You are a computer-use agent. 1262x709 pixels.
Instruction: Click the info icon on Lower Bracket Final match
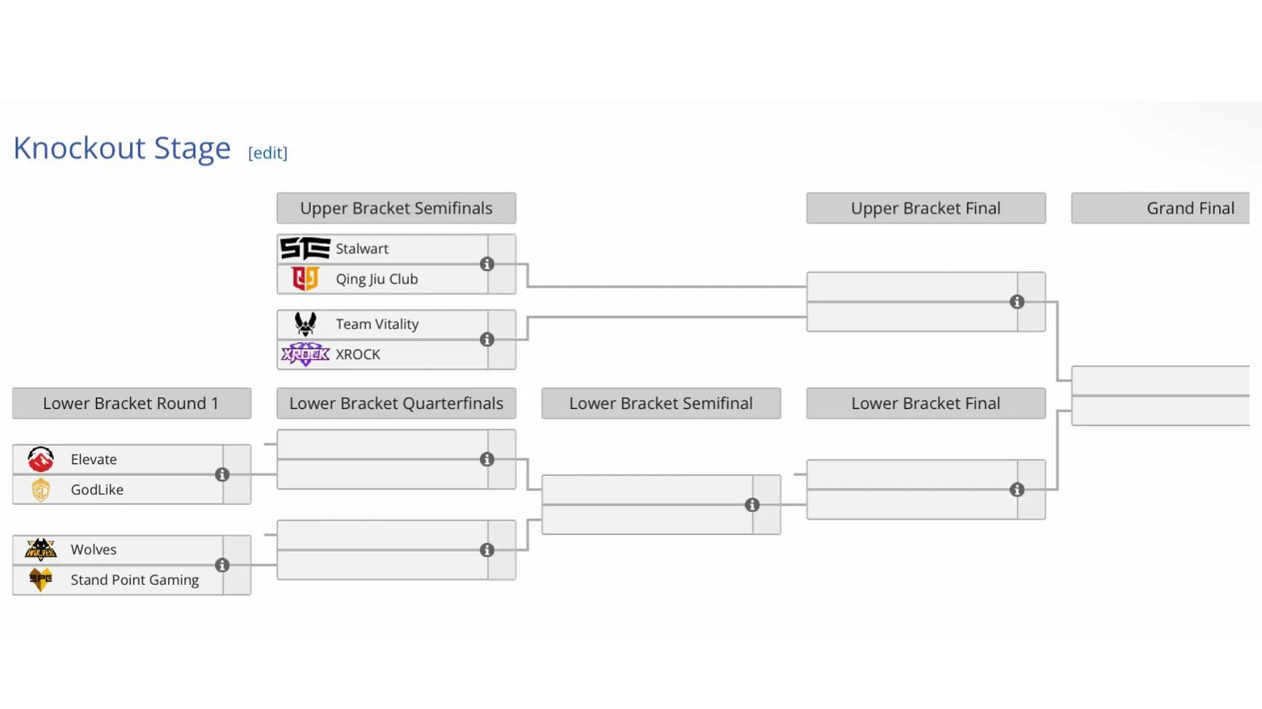[x=1016, y=489]
